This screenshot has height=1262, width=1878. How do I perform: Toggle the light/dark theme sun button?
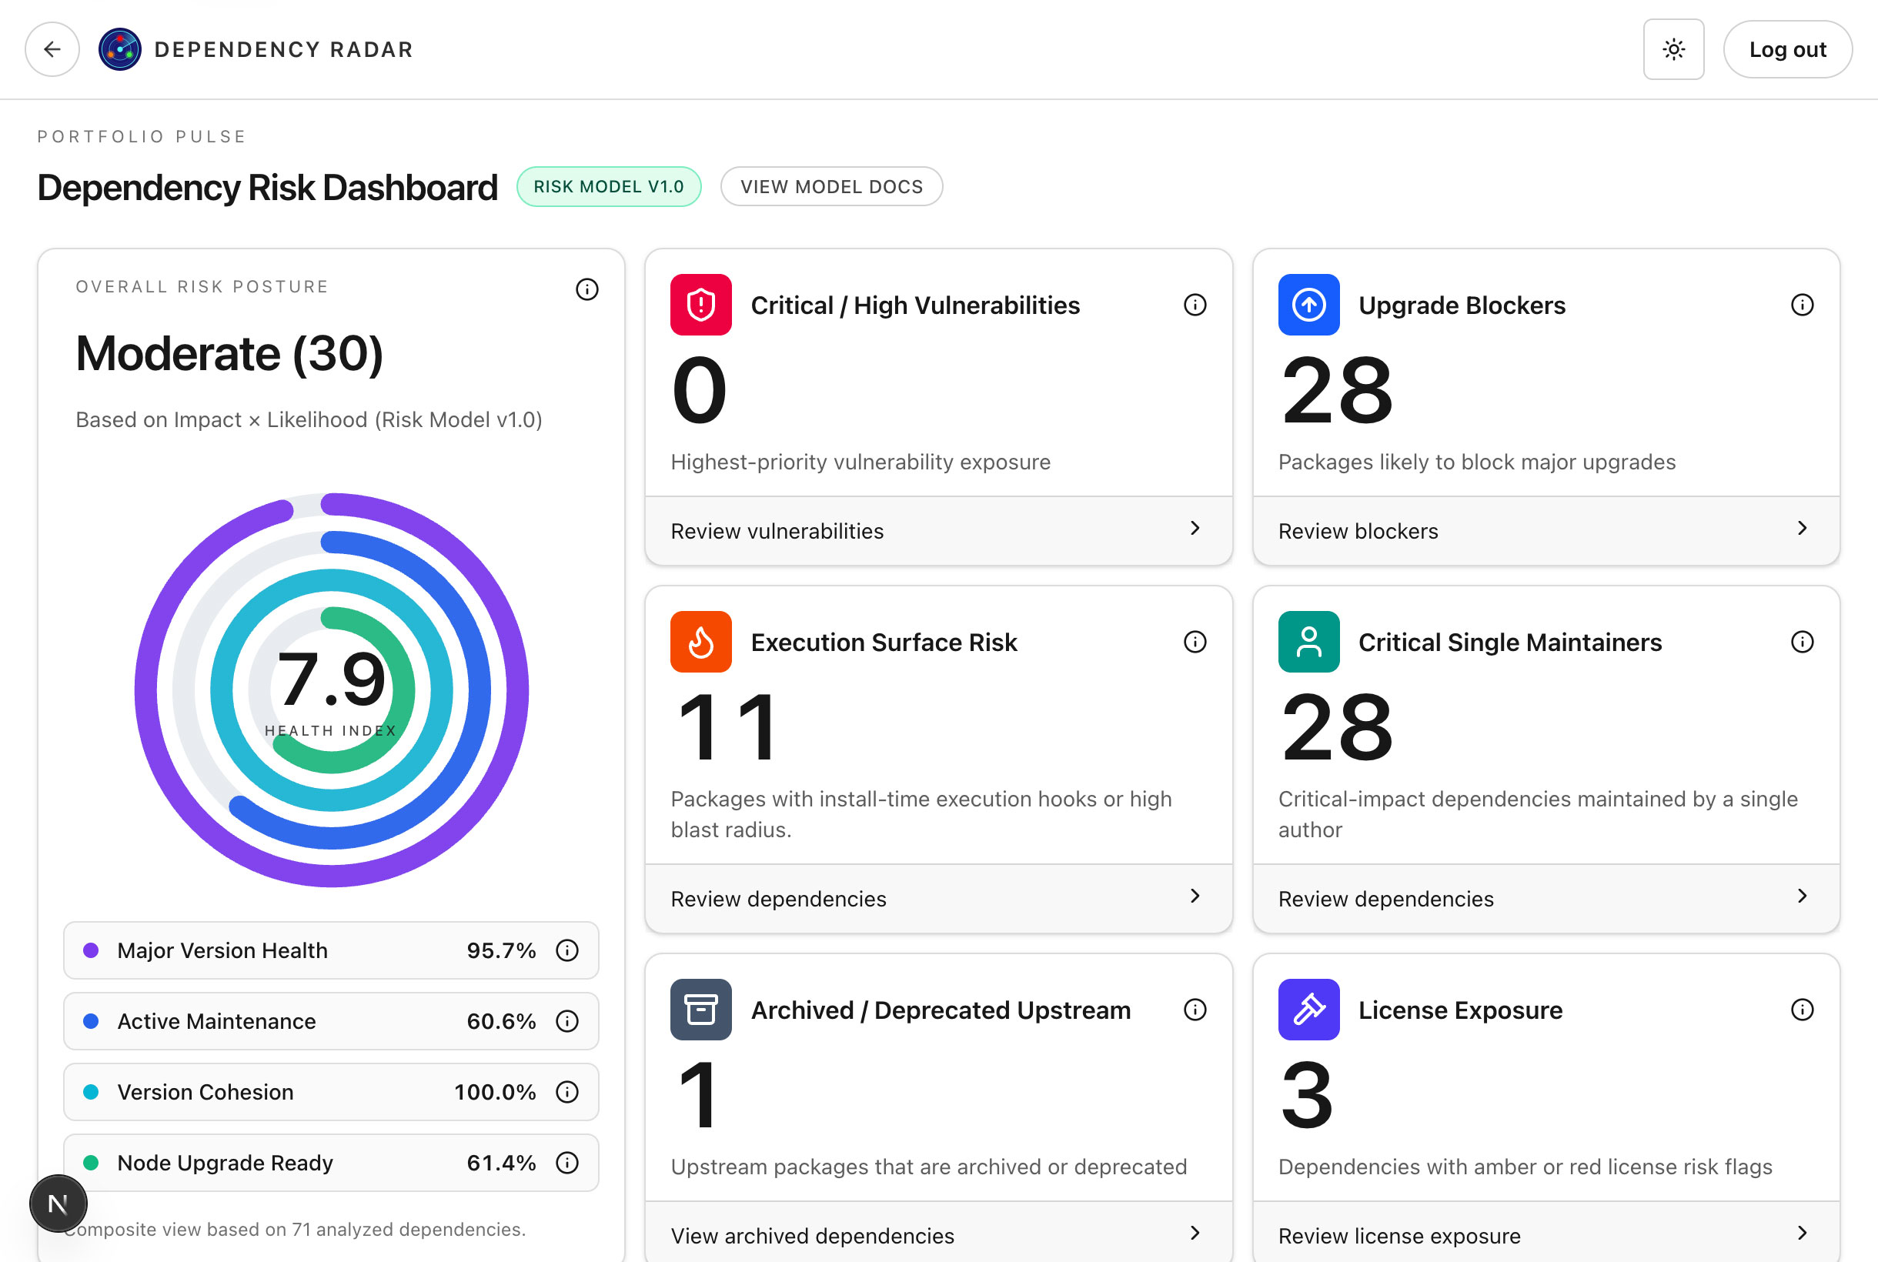[x=1672, y=50]
